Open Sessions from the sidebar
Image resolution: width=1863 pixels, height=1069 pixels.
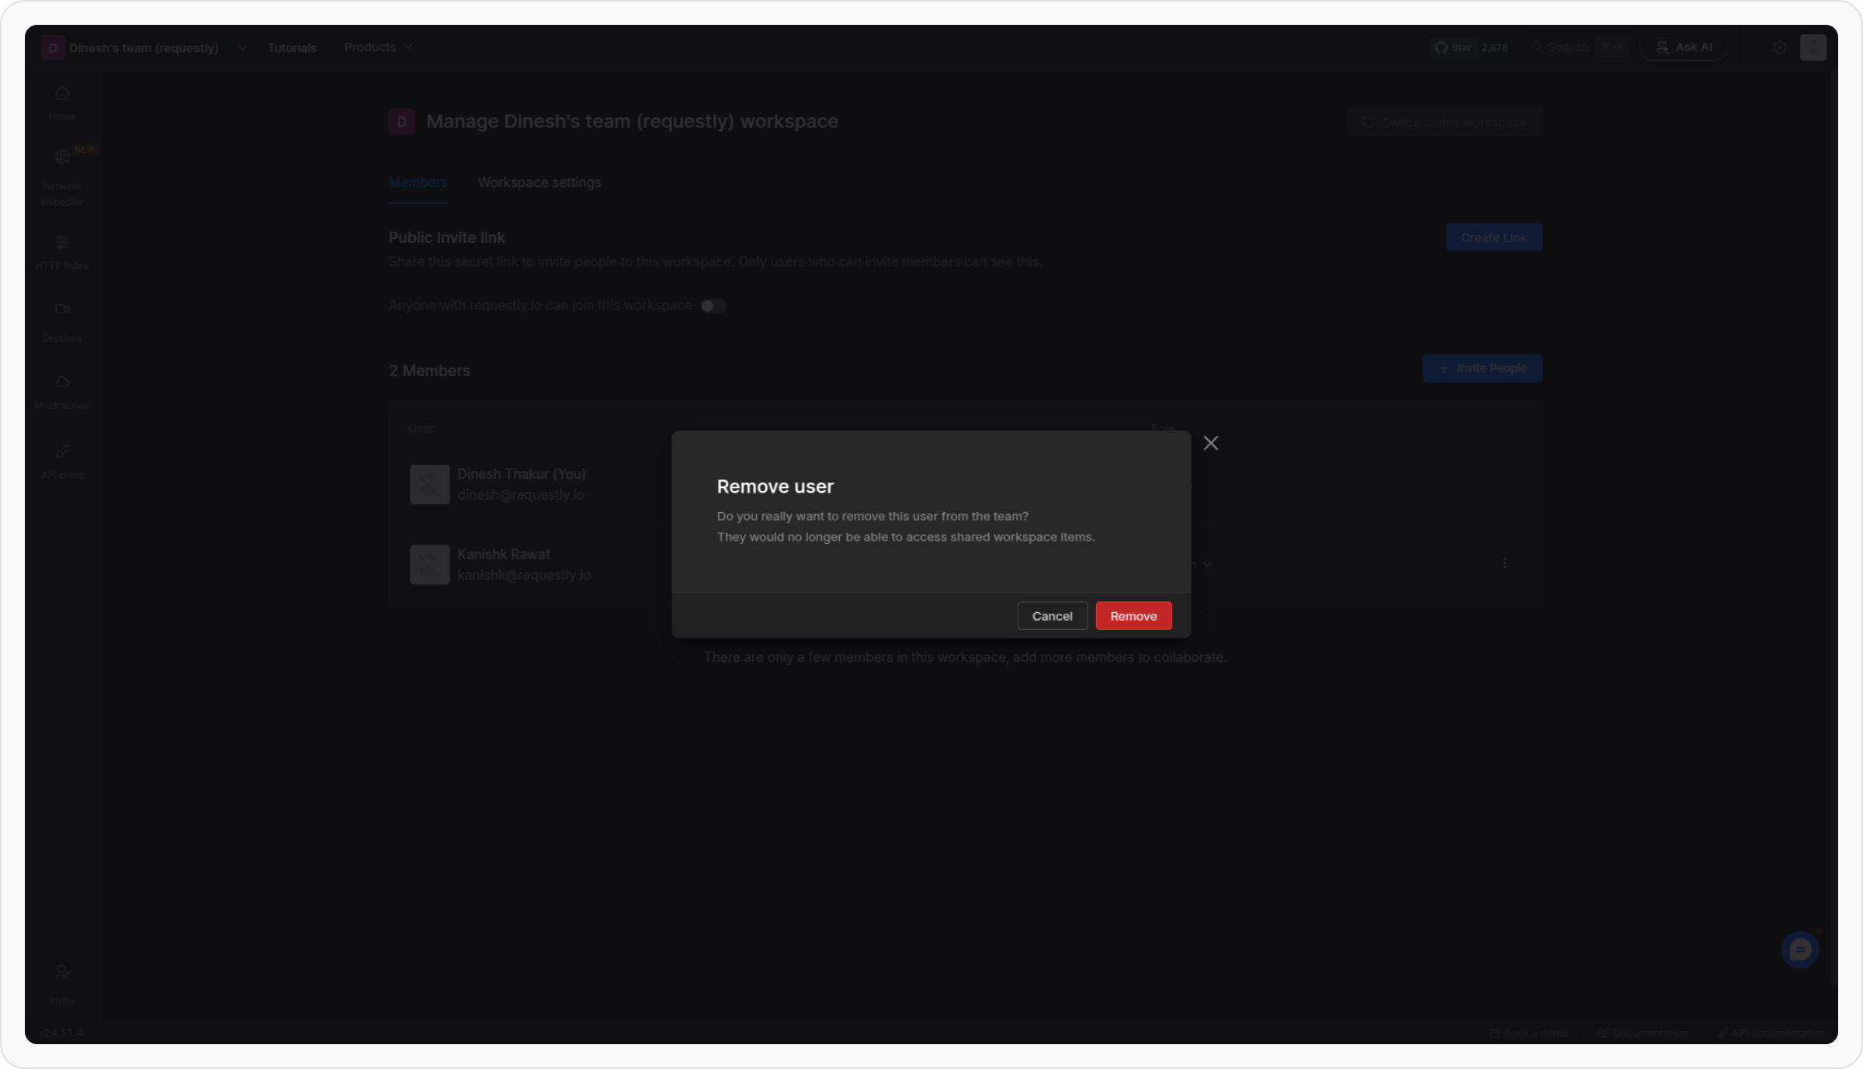62,310
